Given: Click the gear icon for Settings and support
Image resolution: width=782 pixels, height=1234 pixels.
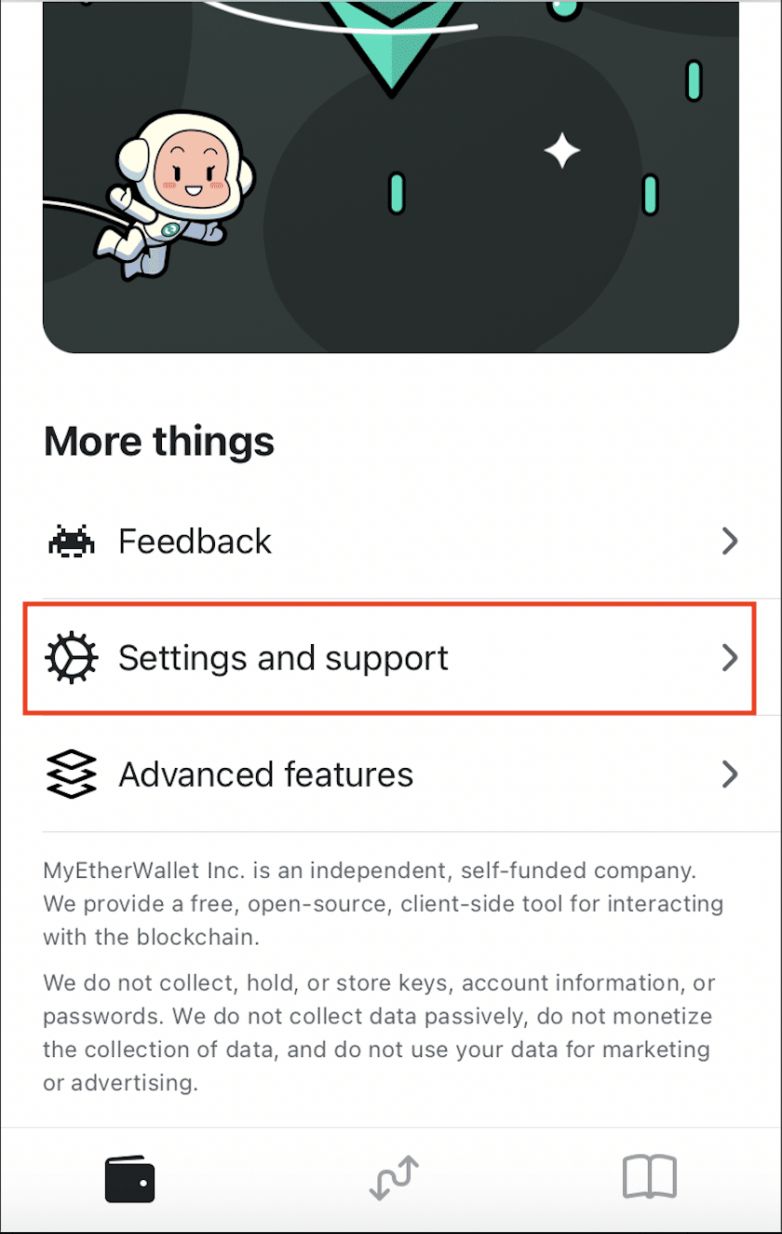Looking at the screenshot, I should point(71,658).
